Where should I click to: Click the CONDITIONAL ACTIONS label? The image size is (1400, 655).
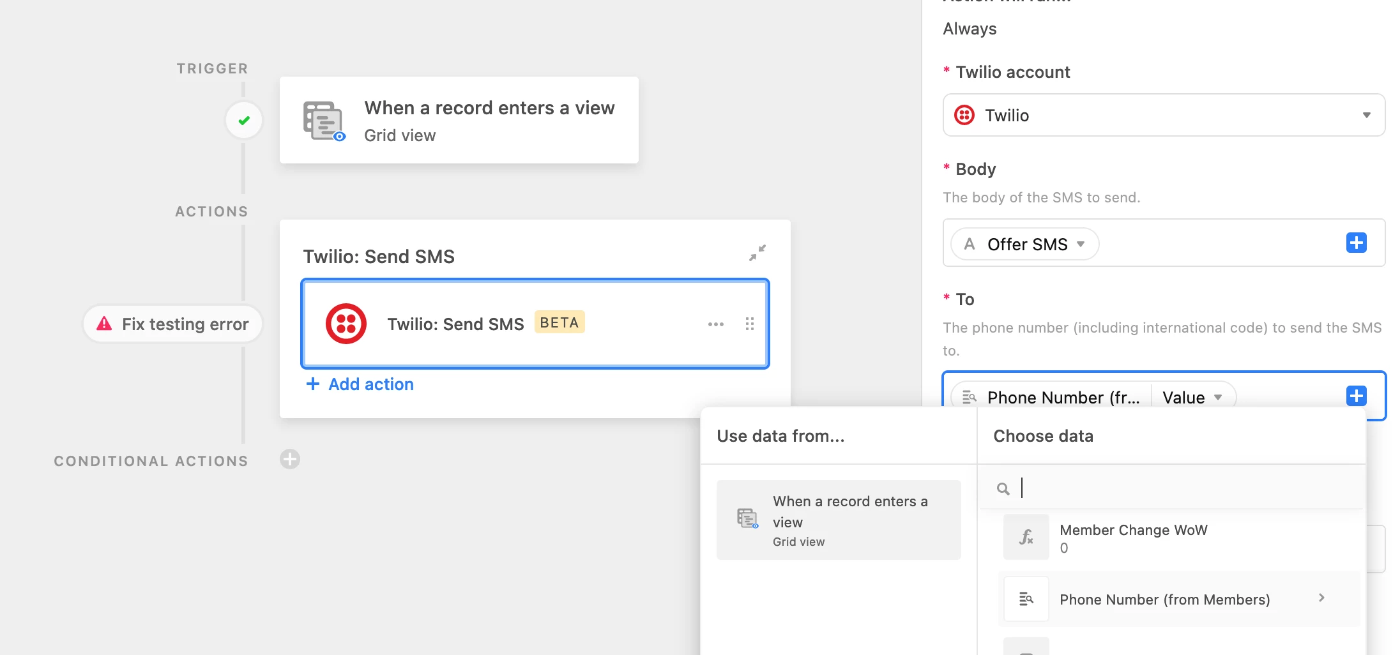click(x=151, y=461)
